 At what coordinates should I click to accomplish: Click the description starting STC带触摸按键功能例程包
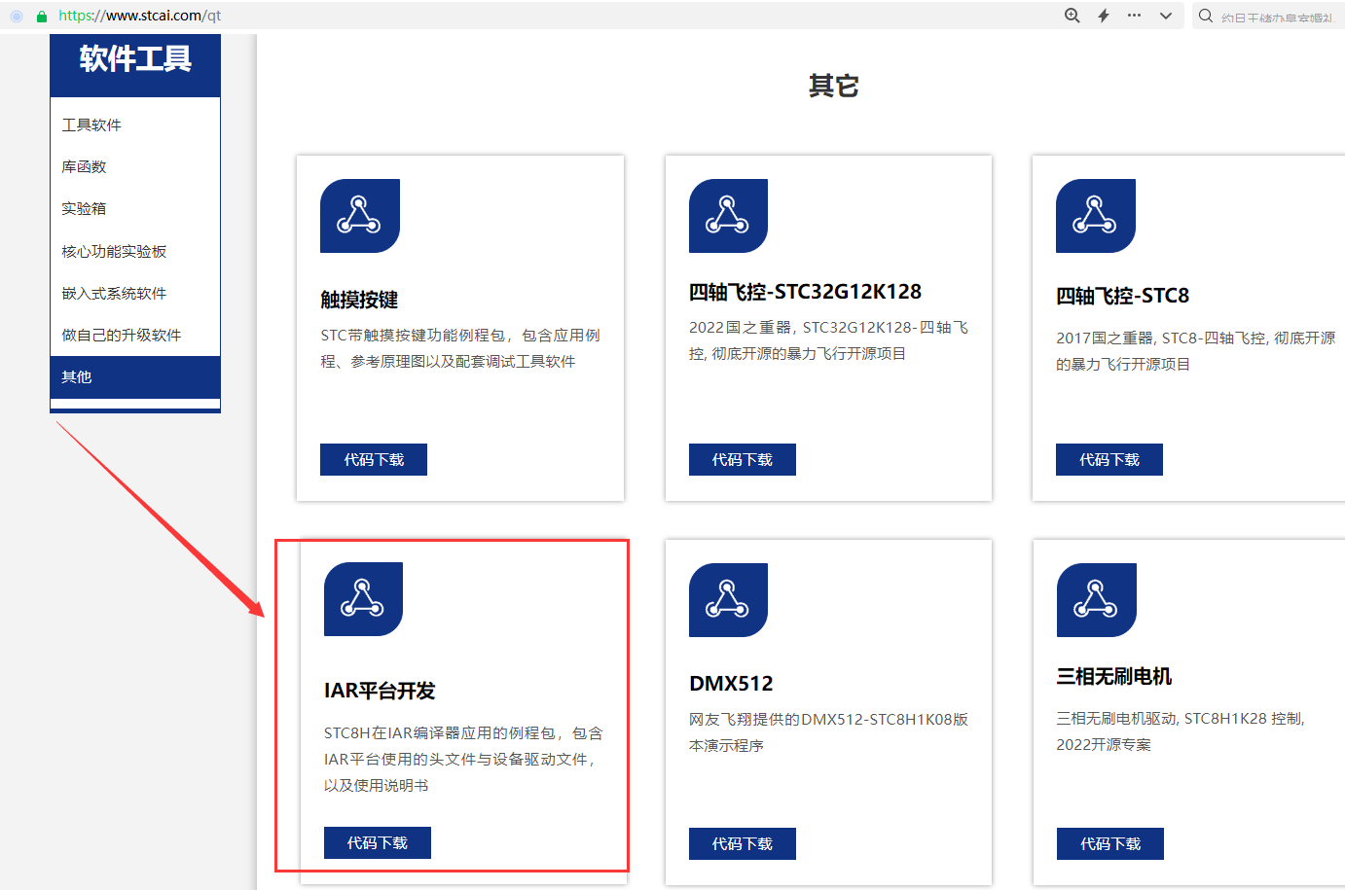pos(460,348)
